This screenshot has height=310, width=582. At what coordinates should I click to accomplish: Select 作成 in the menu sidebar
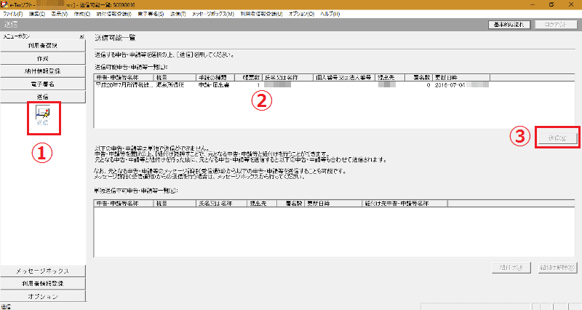click(x=43, y=59)
